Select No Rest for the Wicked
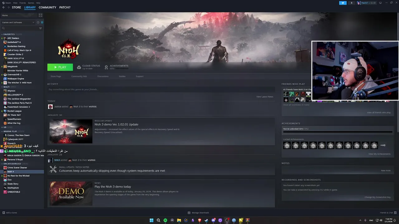 point(18,176)
